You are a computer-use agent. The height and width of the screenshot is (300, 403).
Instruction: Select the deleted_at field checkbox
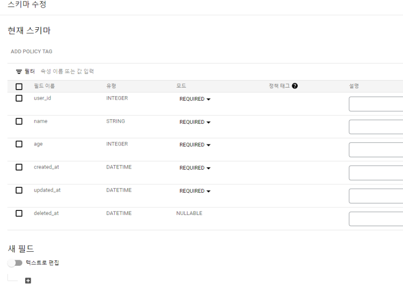click(19, 213)
